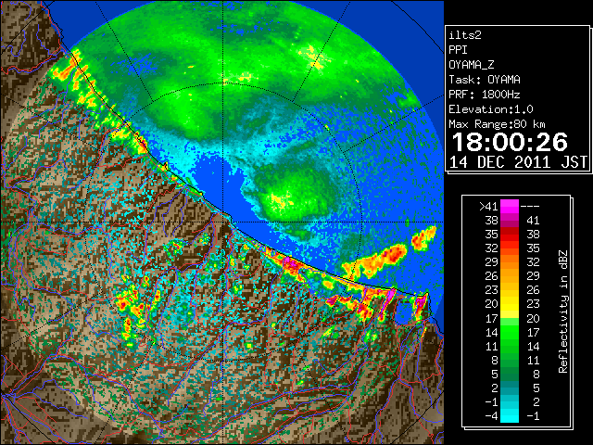Click the magenta >41 dBZ legend swatch
Screen dimensions: 593x445
pos(510,206)
